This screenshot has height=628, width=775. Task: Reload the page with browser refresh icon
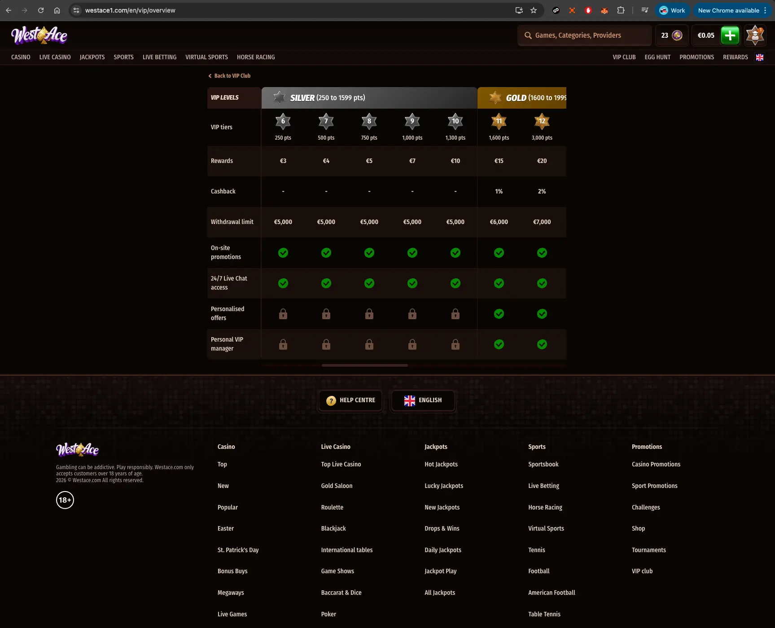click(x=41, y=10)
